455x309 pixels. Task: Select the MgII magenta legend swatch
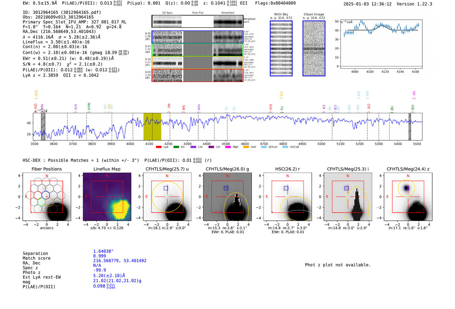[x=228, y=147]
